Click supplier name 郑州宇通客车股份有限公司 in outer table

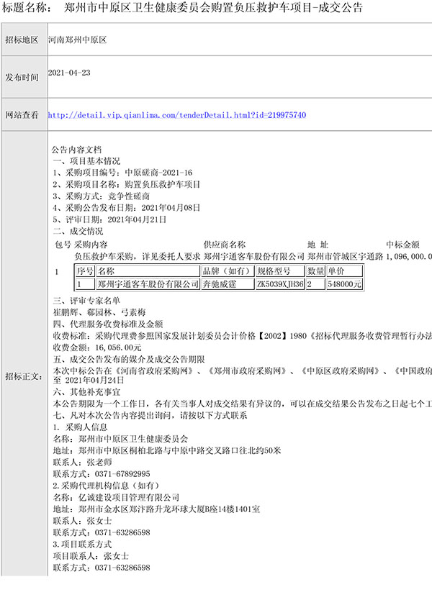pyautogui.click(x=254, y=256)
